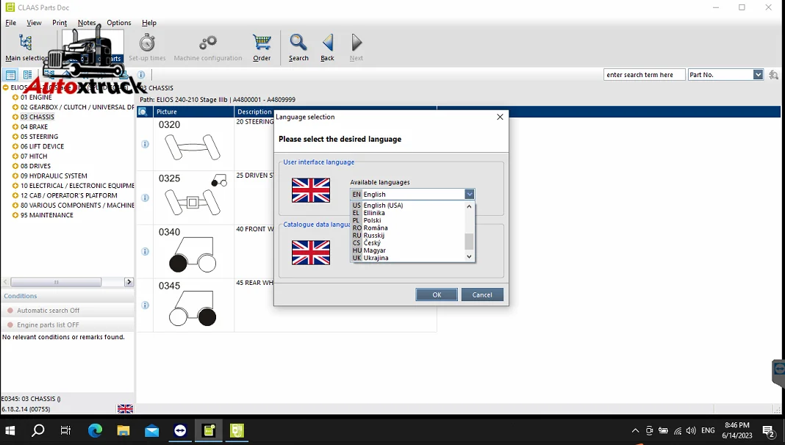Click magnifier icon in table header
This screenshot has width=785, height=445.
coord(143,112)
